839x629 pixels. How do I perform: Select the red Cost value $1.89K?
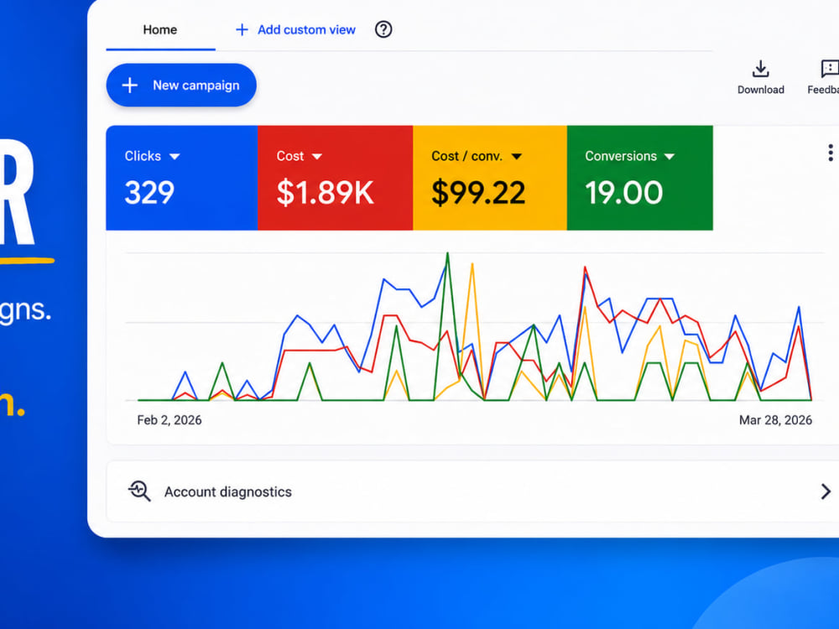pos(325,193)
